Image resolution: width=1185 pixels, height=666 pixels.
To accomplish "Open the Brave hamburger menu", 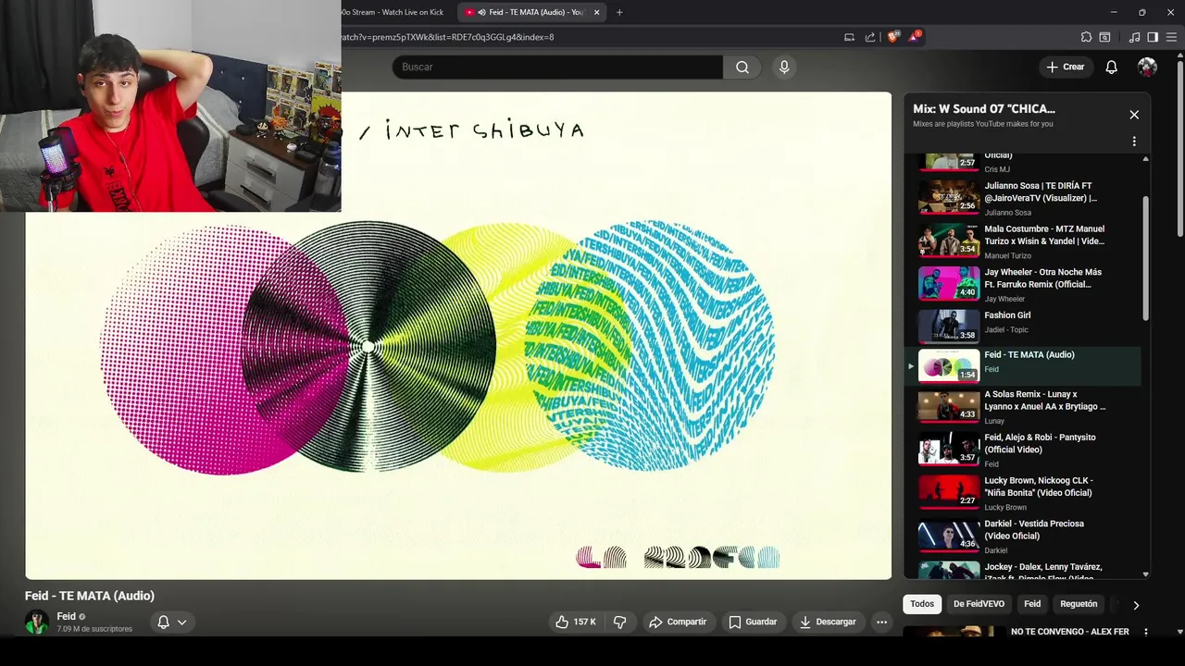I will tap(1171, 37).
